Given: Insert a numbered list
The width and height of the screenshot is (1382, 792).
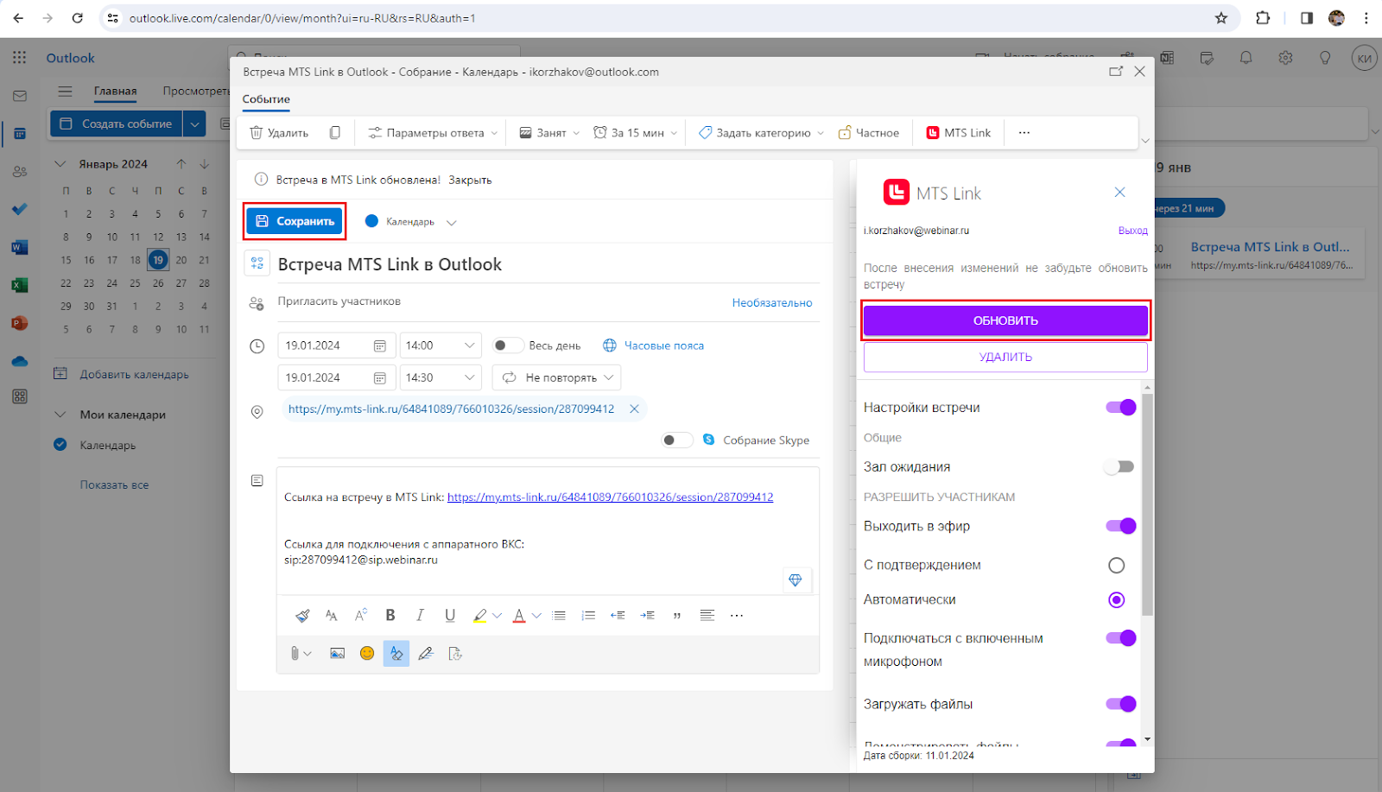Looking at the screenshot, I should point(588,616).
